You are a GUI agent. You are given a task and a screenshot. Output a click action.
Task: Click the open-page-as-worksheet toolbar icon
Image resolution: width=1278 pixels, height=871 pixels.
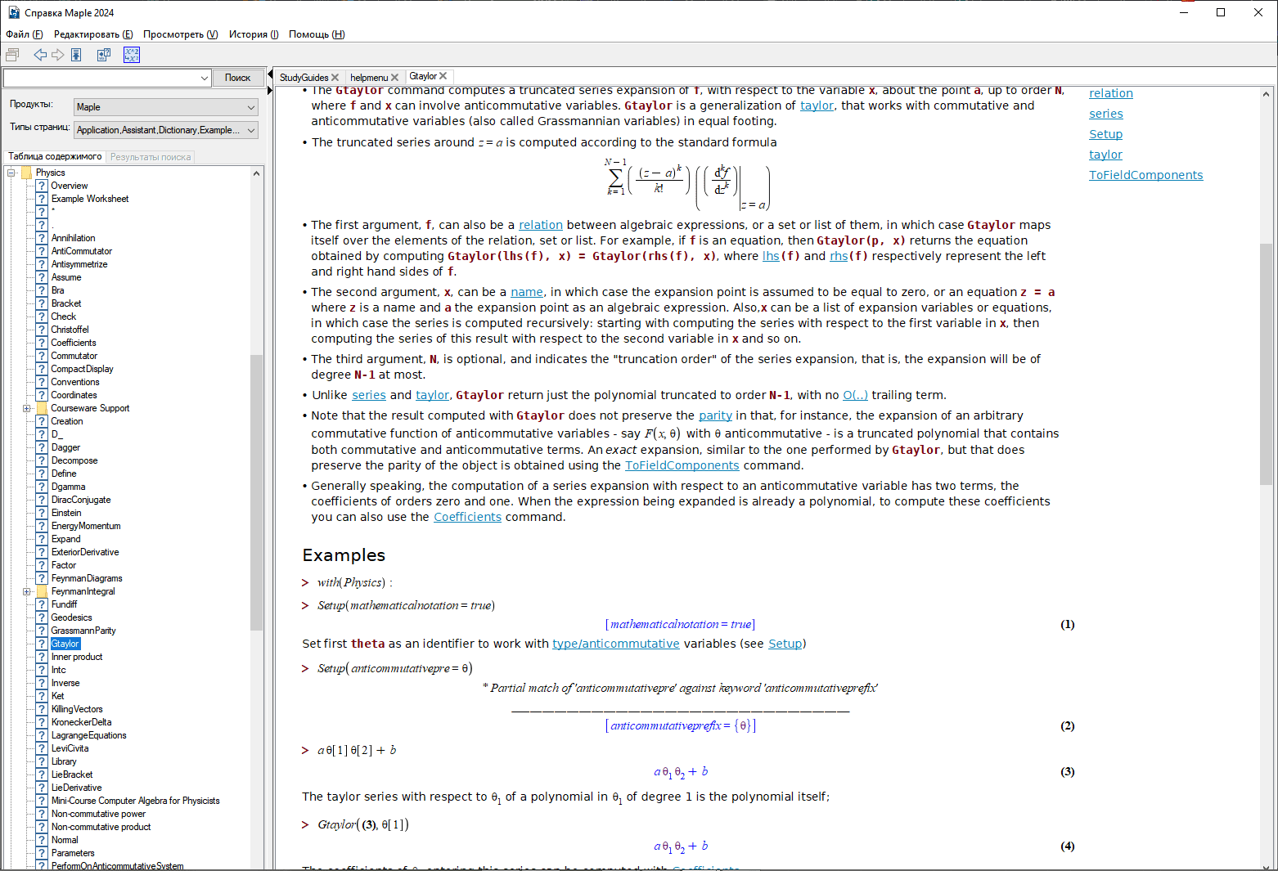click(x=104, y=55)
